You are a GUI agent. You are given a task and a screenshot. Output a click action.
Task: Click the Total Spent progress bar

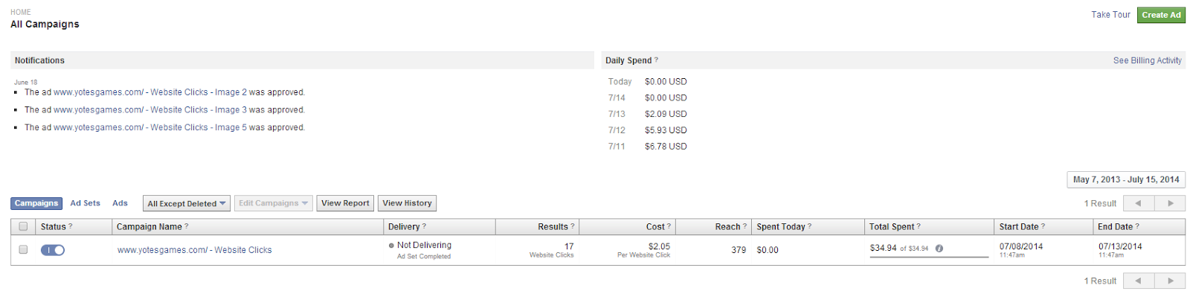click(930, 257)
